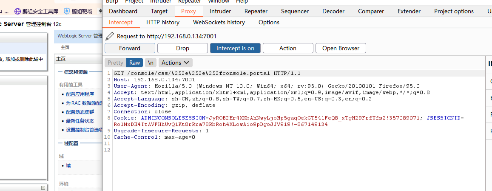Click the 有用的工具 label
This screenshot has height=191, width=492.
[x=71, y=85]
